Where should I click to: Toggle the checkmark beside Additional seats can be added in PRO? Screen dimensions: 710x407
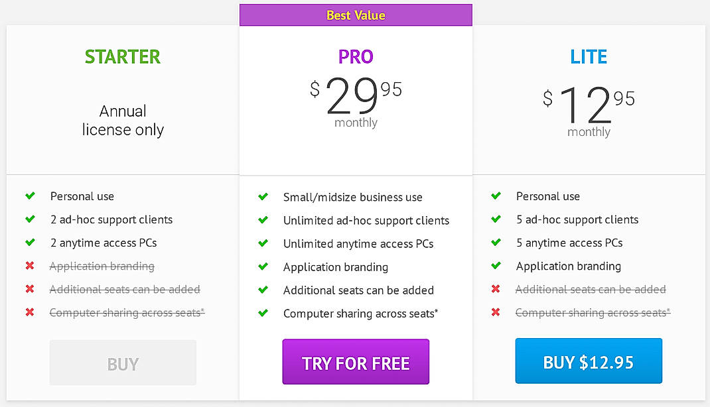[263, 290]
